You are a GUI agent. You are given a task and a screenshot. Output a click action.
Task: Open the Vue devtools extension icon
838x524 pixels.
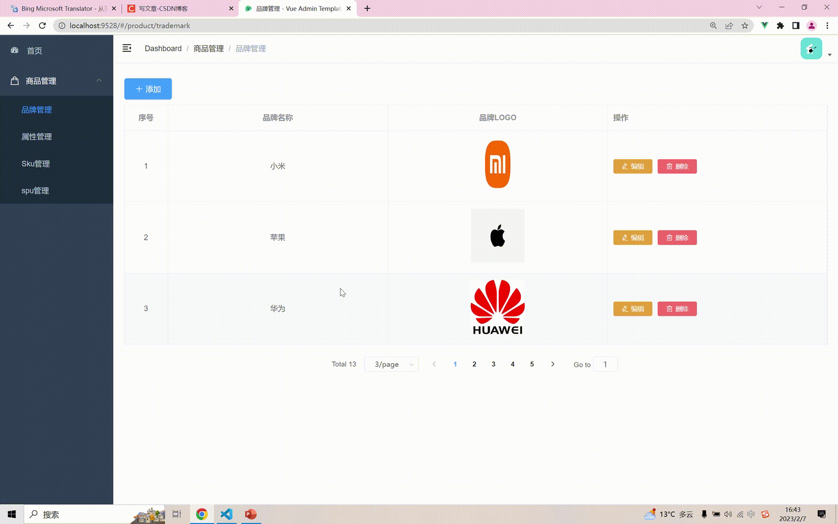pyautogui.click(x=764, y=26)
